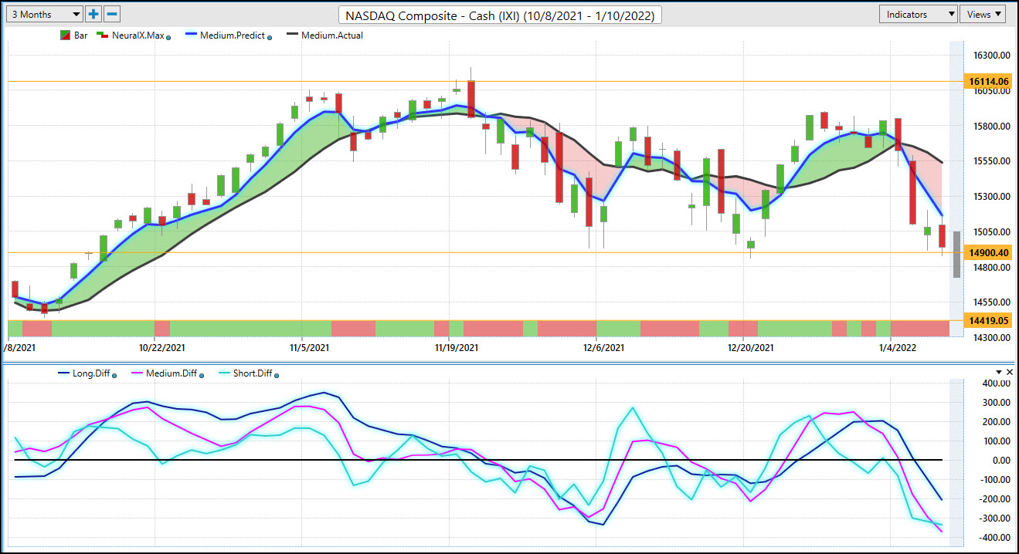Select the Bar legend label
The width and height of the screenshot is (1019, 554).
pos(81,35)
